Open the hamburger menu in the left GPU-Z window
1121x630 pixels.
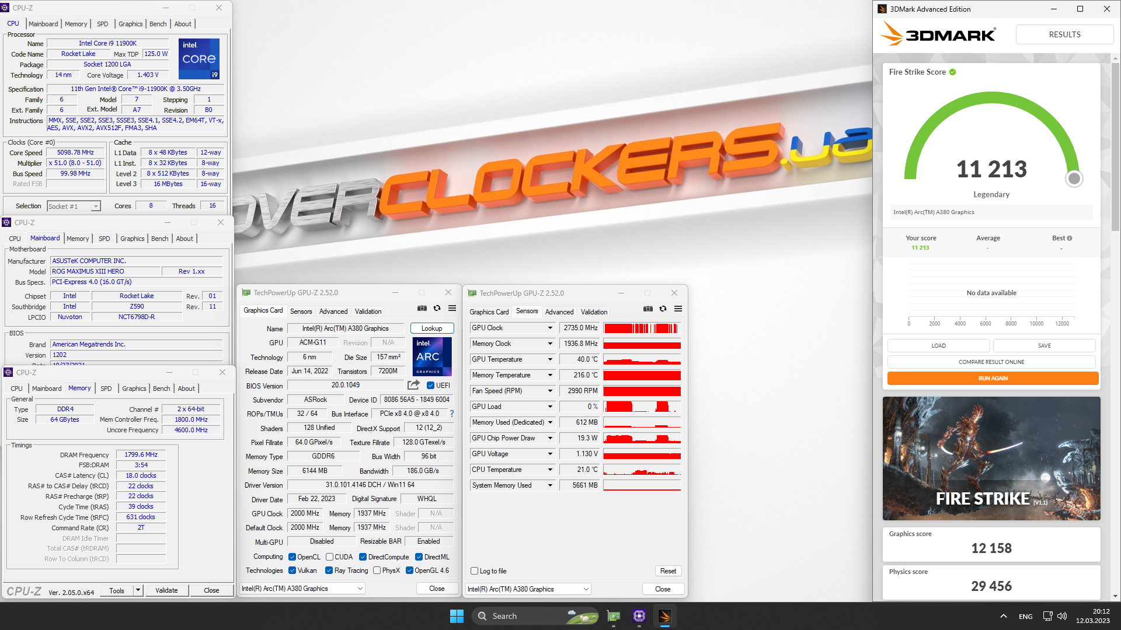point(452,308)
